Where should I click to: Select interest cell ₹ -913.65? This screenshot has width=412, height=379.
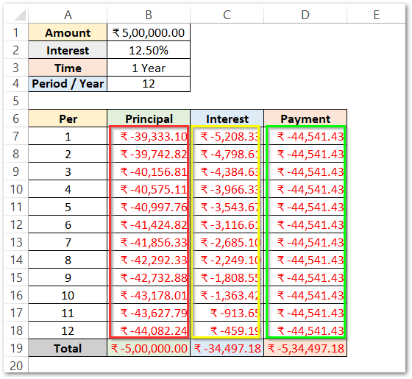pos(227,313)
